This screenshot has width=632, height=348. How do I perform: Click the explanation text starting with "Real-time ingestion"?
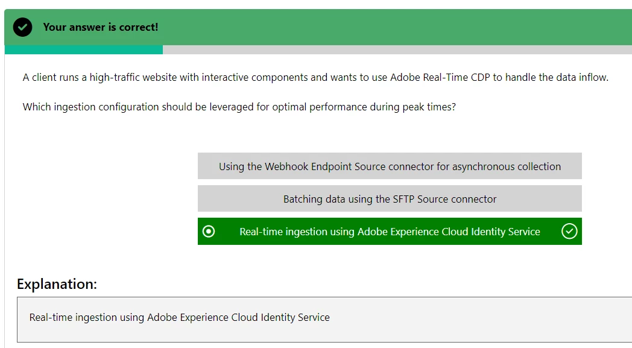(x=179, y=317)
